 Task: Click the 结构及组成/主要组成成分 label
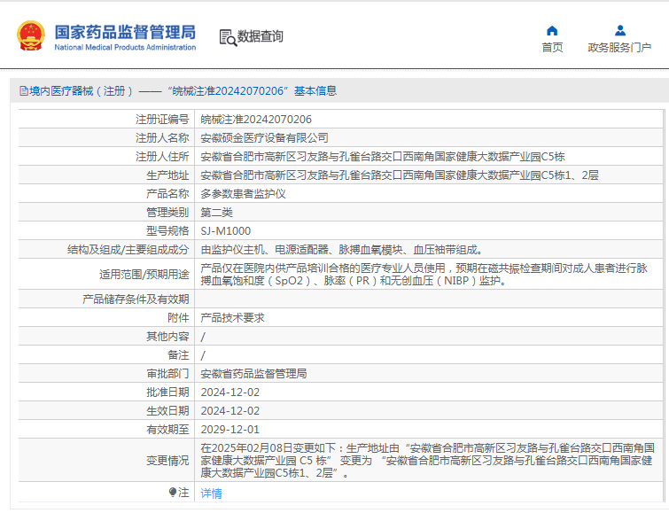[x=128, y=250]
